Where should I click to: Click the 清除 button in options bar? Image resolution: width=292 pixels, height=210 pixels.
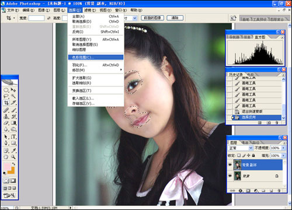tap(175, 18)
